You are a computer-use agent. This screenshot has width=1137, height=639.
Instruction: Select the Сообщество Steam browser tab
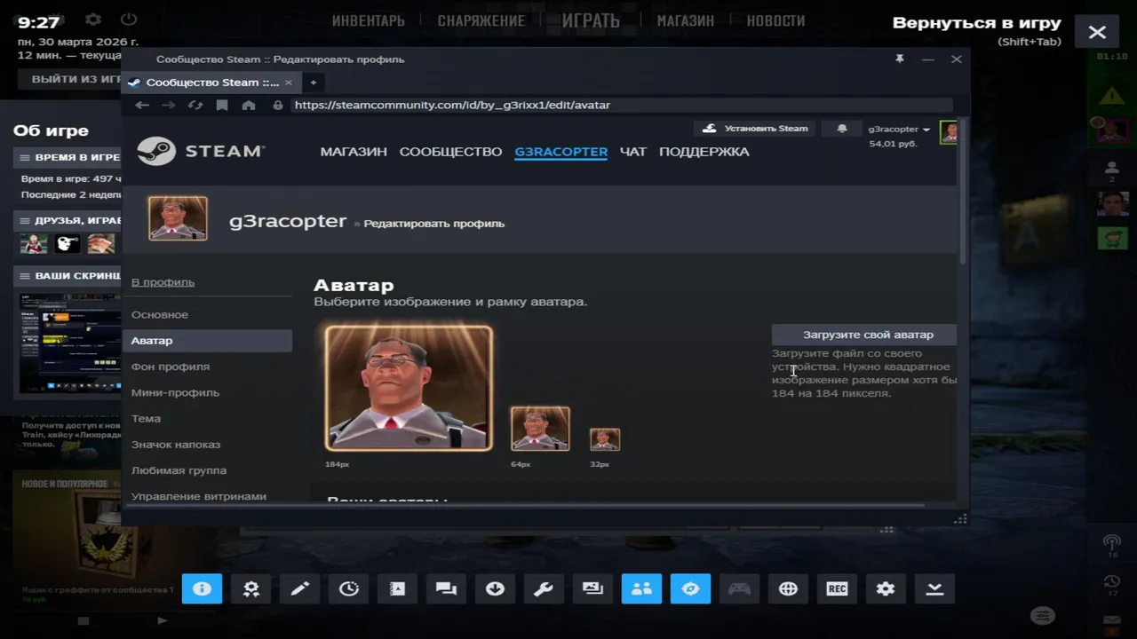pyautogui.click(x=211, y=83)
